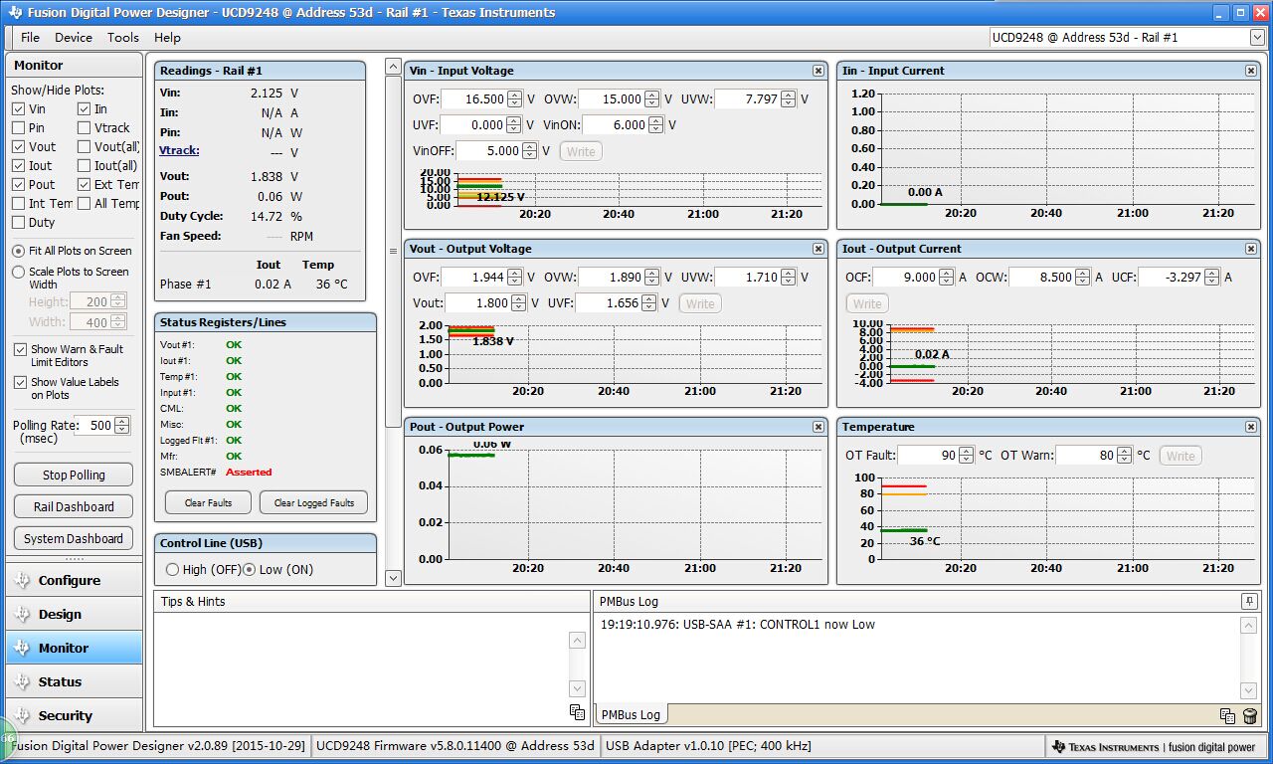Open the Security section in sidebar
This screenshot has height=764, width=1273.
click(65, 715)
